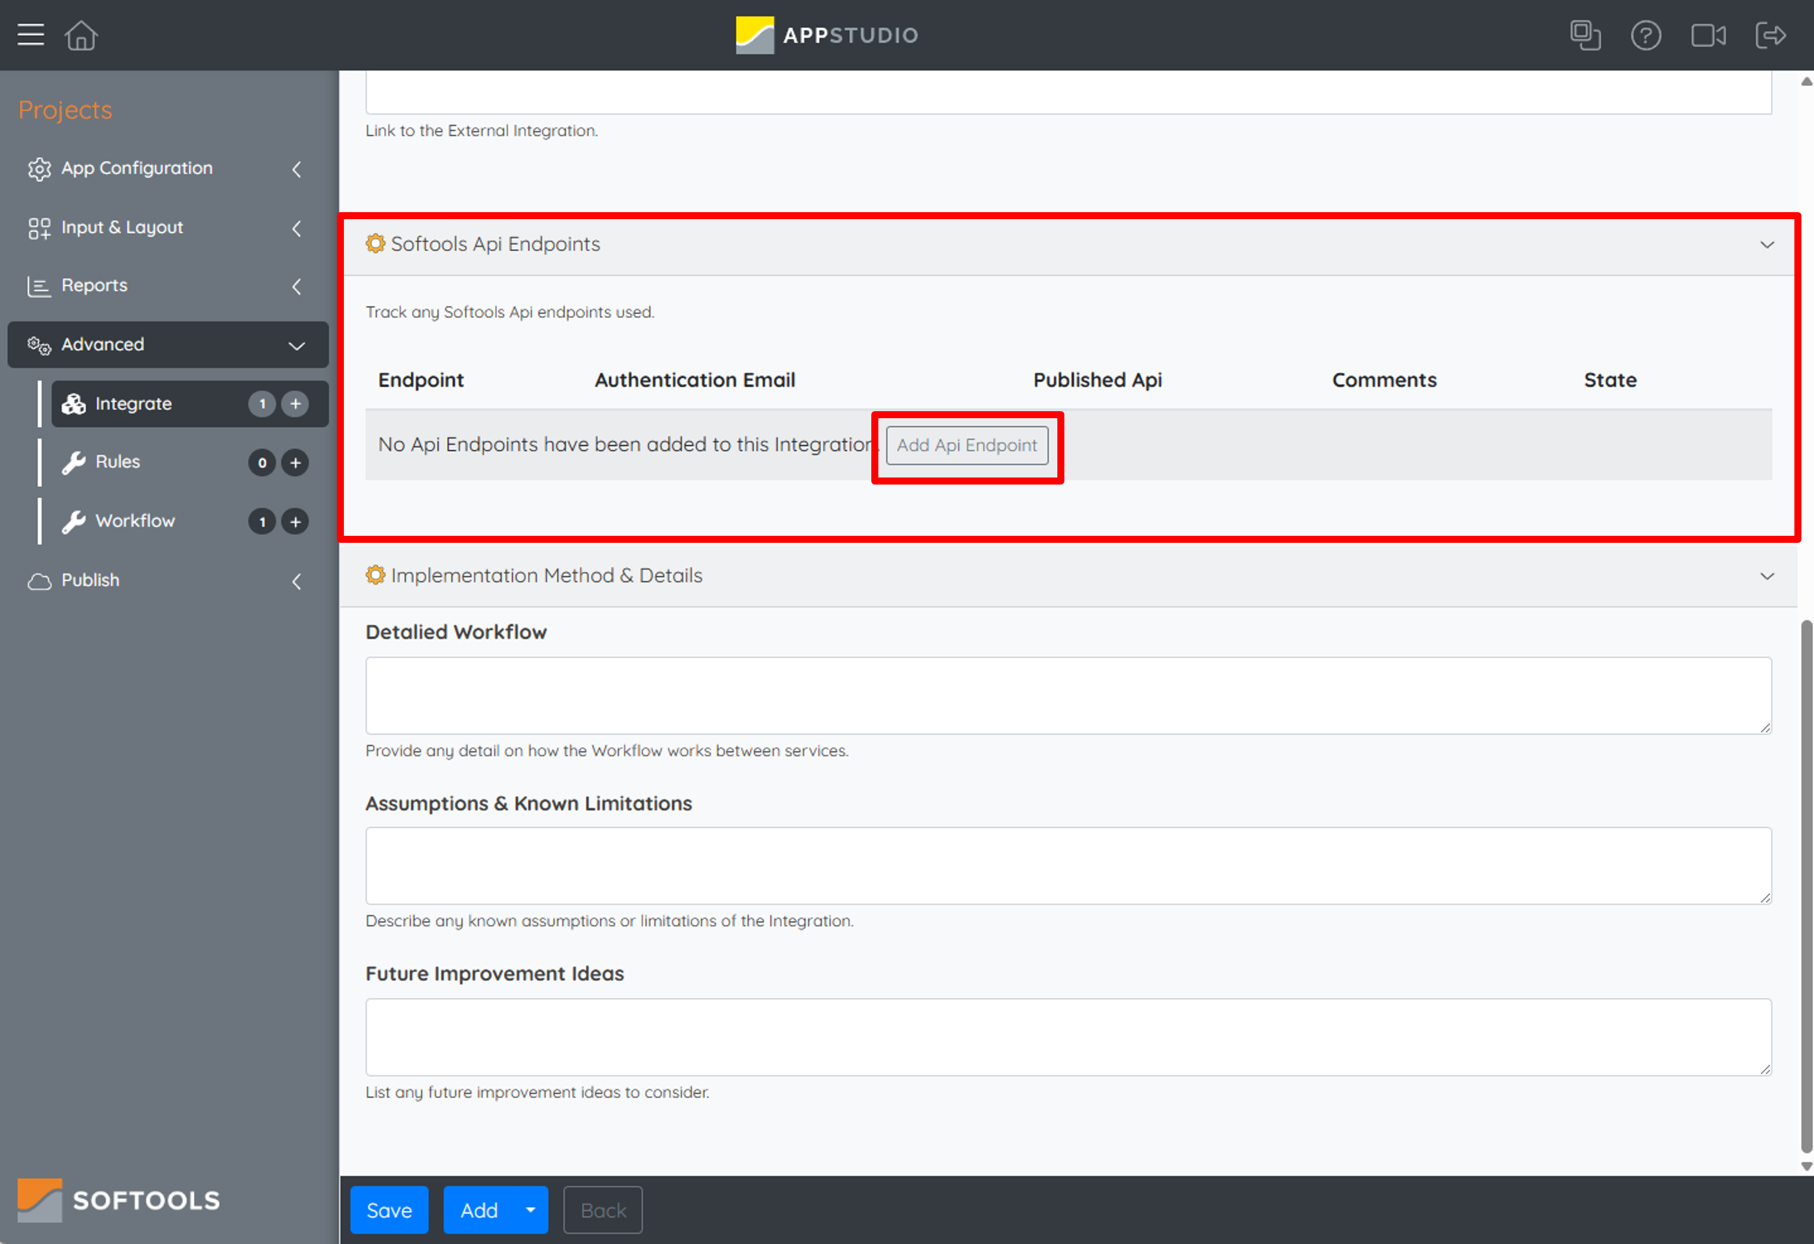The height and width of the screenshot is (1244, 1814).
Task: Click the Home icon in the top bar
Action: click(x=80, y=34)
